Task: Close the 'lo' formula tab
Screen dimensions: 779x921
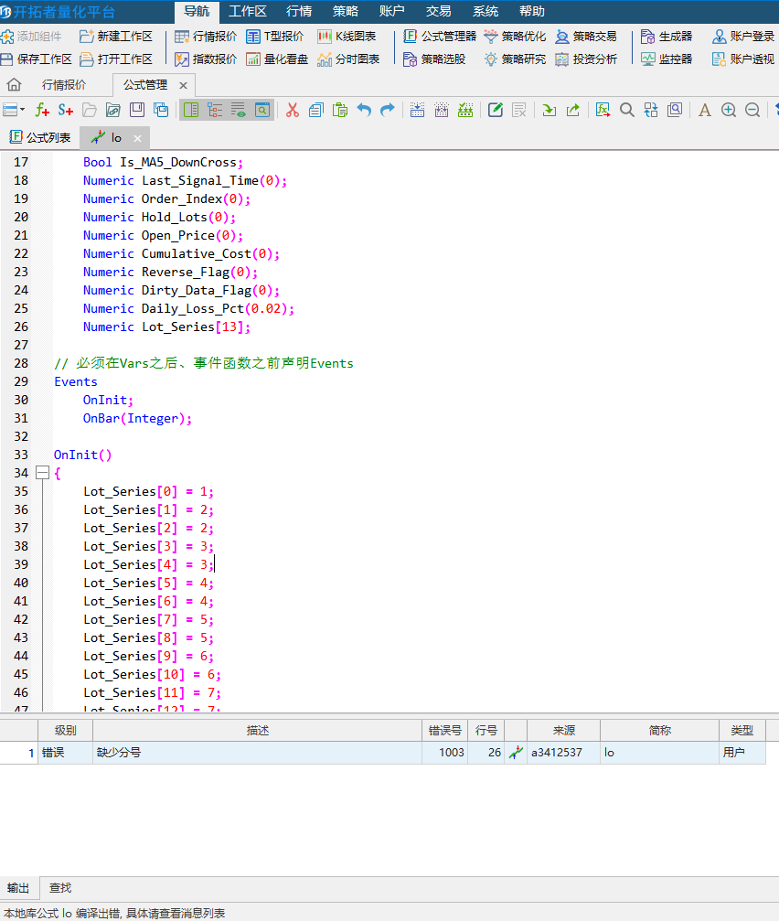Action: 137,139
